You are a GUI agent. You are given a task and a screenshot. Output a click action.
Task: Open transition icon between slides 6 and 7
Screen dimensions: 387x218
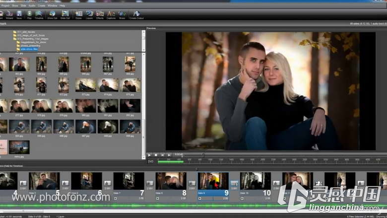pyautogui.click(x=107, y=183)
